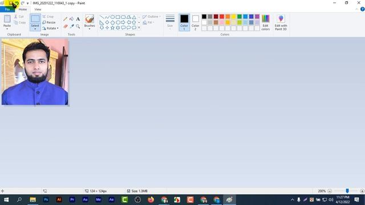
Task: Choose the Diamond shape
Action: tap(107, 22)
